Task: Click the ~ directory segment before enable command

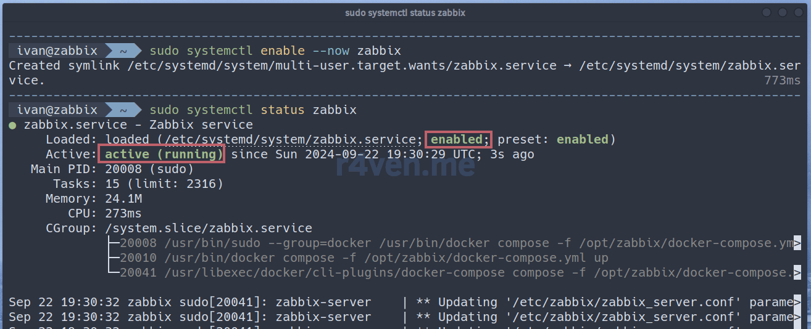Action: [x=123, y=51]
